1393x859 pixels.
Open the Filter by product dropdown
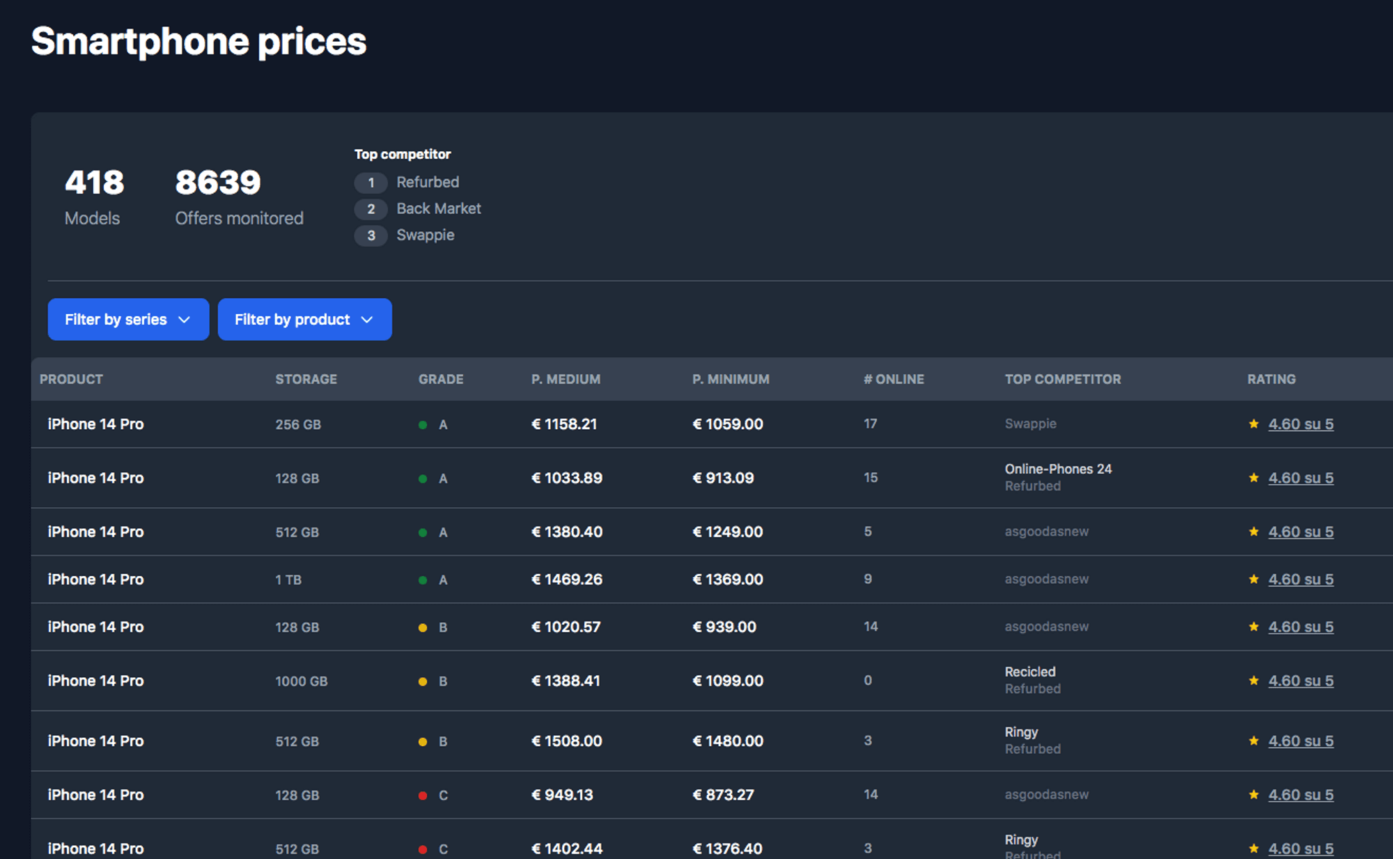tap(304, 319)
